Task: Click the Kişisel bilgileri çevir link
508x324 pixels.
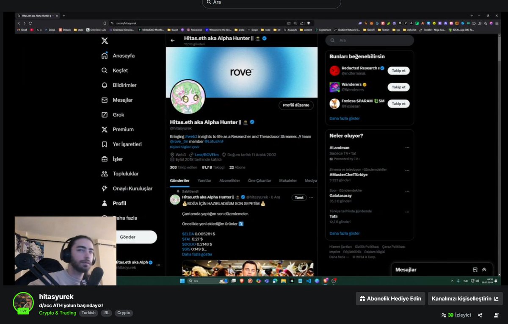Action: (x=185, y=147)
